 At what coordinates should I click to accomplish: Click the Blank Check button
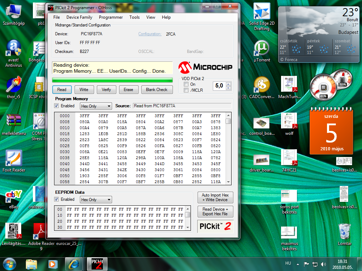(x=157, y=90)
